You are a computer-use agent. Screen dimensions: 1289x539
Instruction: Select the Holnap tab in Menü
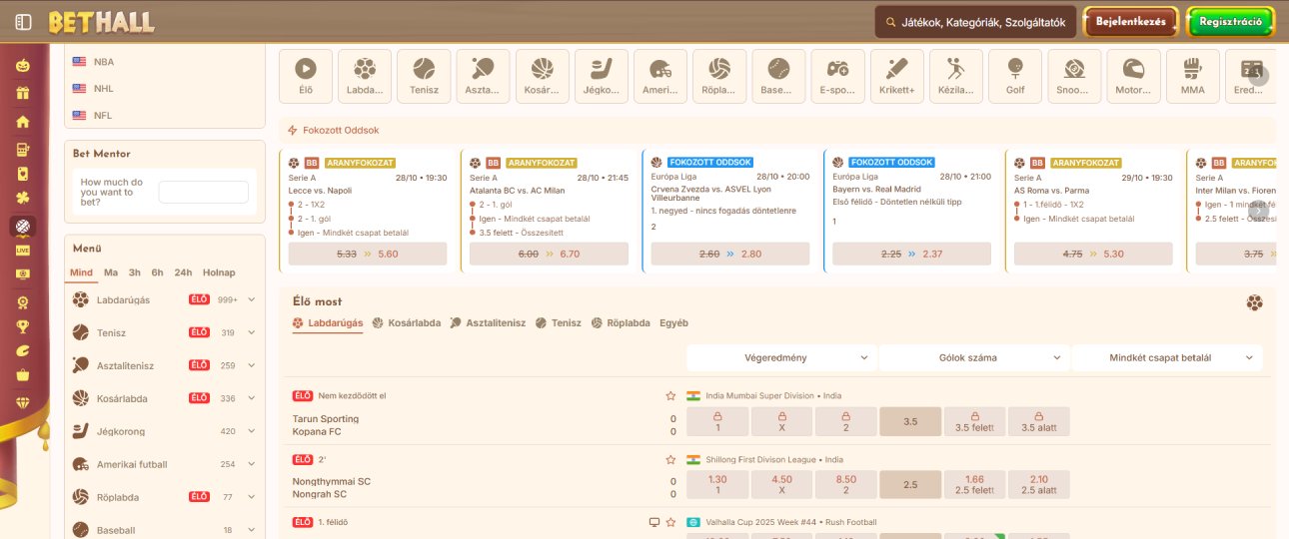219,272
